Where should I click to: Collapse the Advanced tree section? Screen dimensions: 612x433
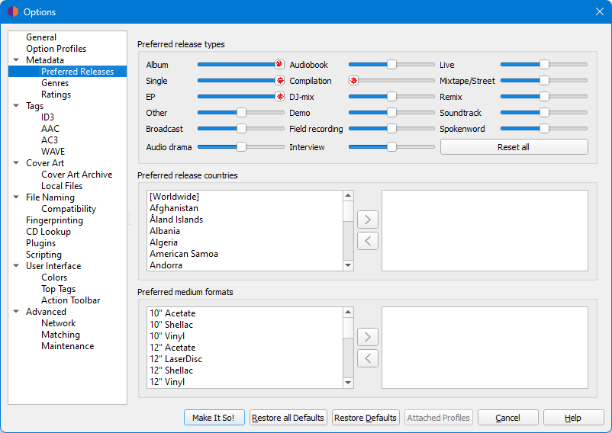point(16,311)
